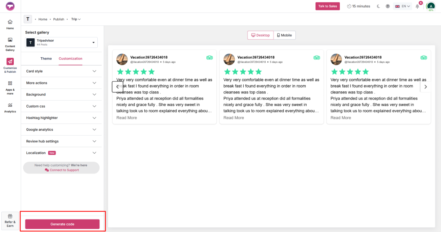Click next arrow on review carousel

click(x=425, y=87)
